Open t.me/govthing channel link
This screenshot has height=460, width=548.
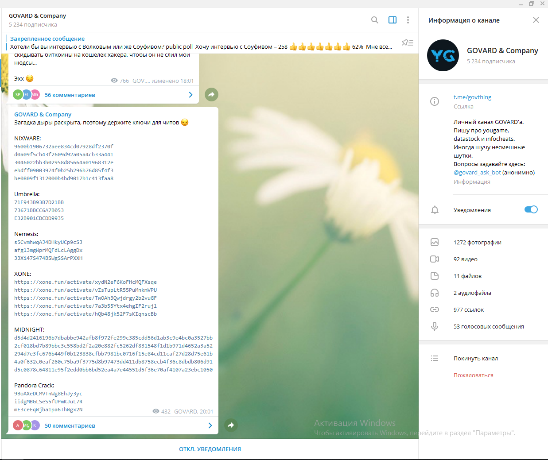[x=472, y=97]
